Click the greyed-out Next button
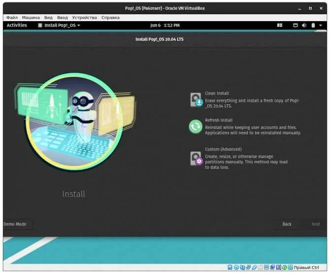This screenshot has height=274, width=330. coord(316,224)
